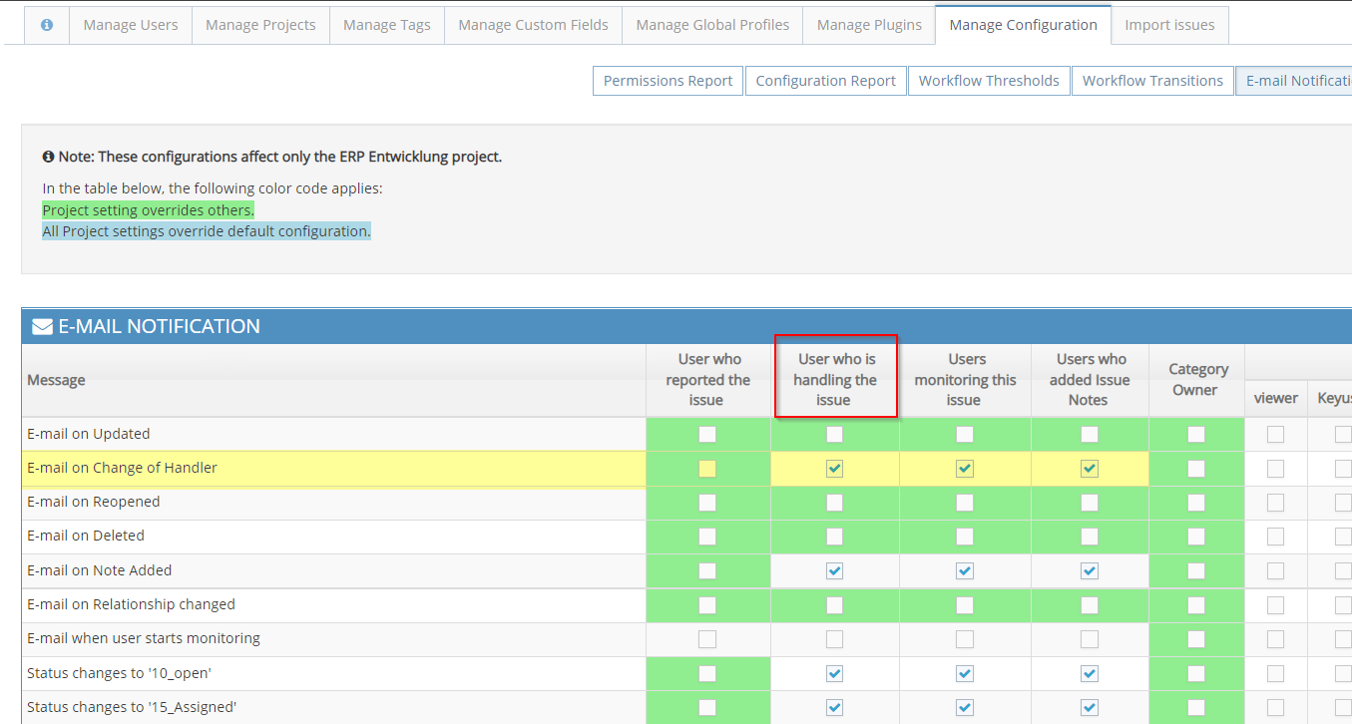Click the info icon beside the Note text
Image resolution: width=1352 pixels, height=724 pixels.
48,158
